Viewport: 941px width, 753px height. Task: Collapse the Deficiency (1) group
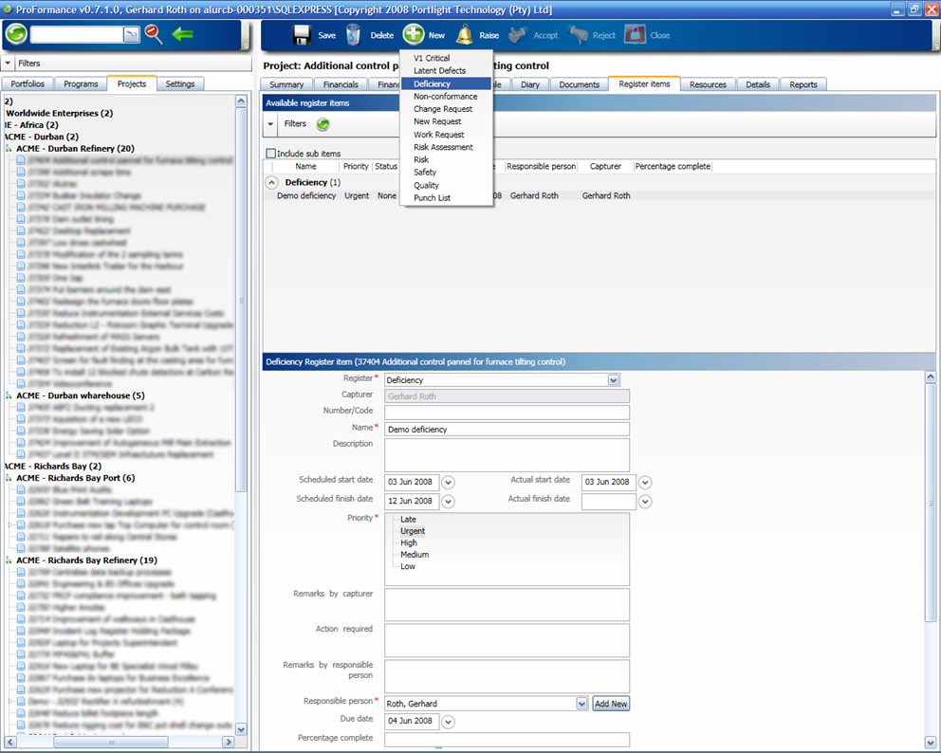coord(272,182)
